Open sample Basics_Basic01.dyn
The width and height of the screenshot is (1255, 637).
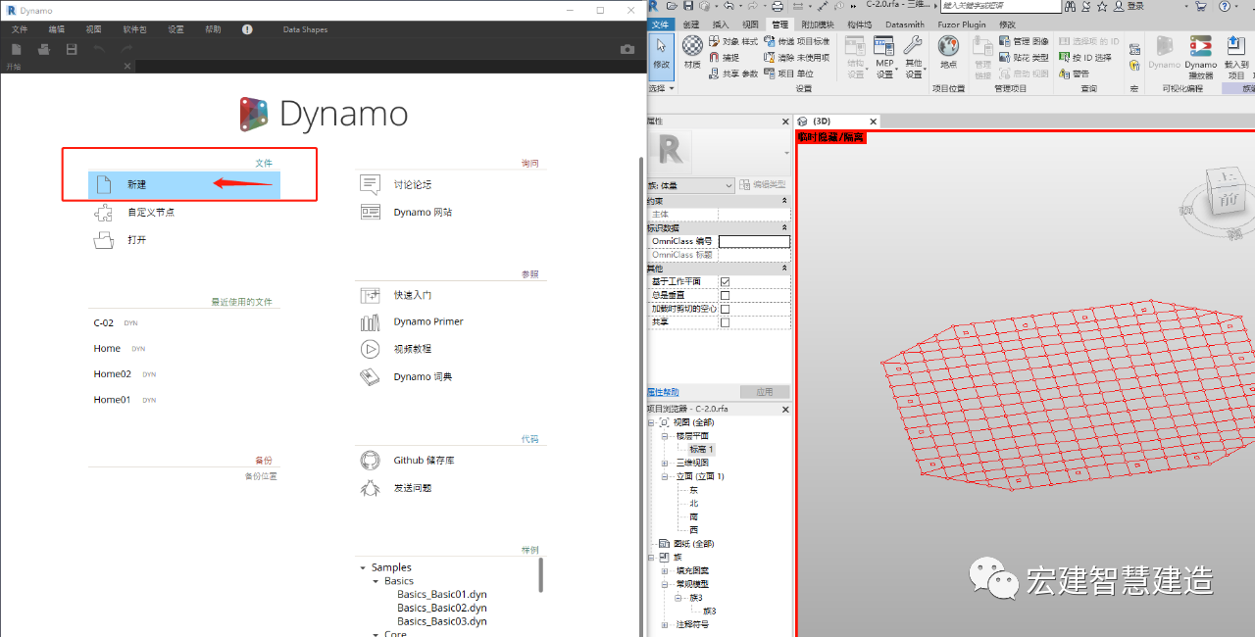pyautogui.click(x=442, y=594)
